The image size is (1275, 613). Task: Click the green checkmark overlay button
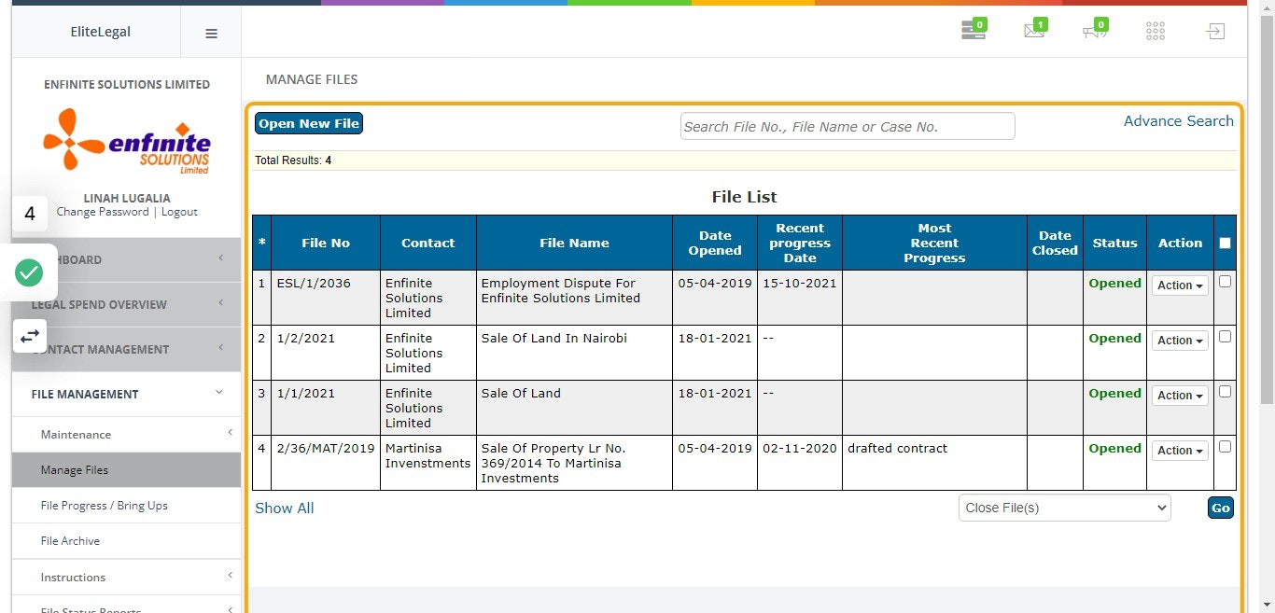click(x=29, y=273)
